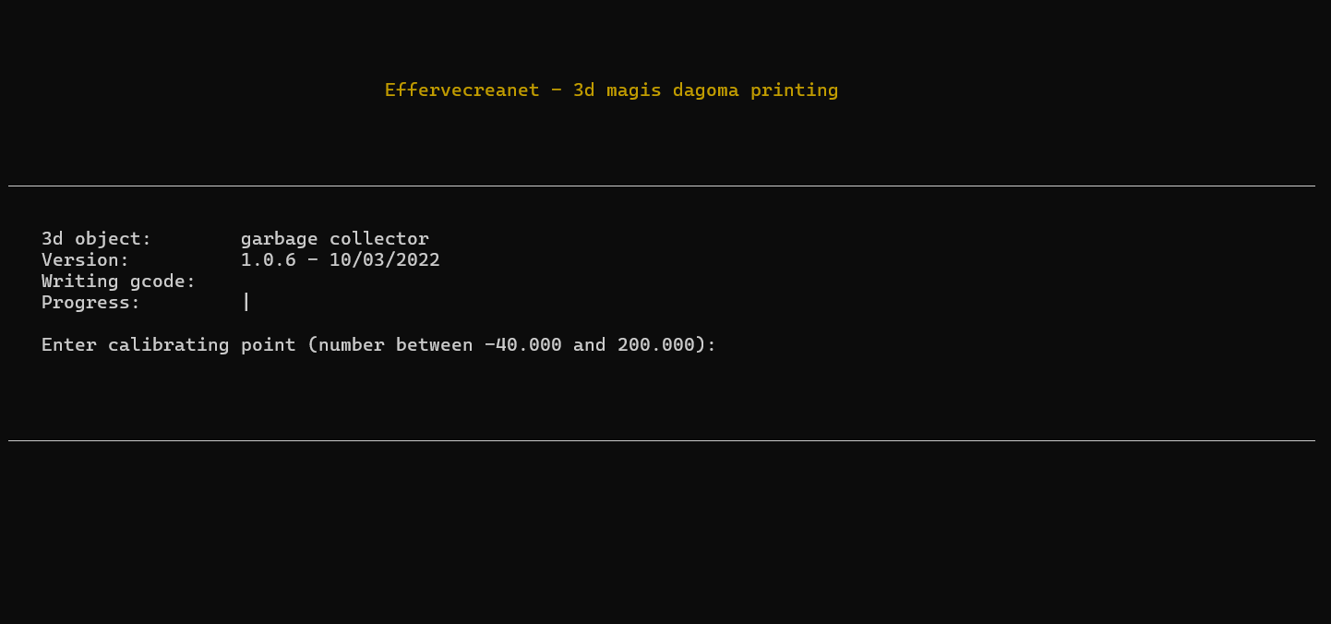Image resolution: width=1331 pixels, height=624 pixels.
Task: Click the Effervecreanet word in the title
Action: click(462, 90)
